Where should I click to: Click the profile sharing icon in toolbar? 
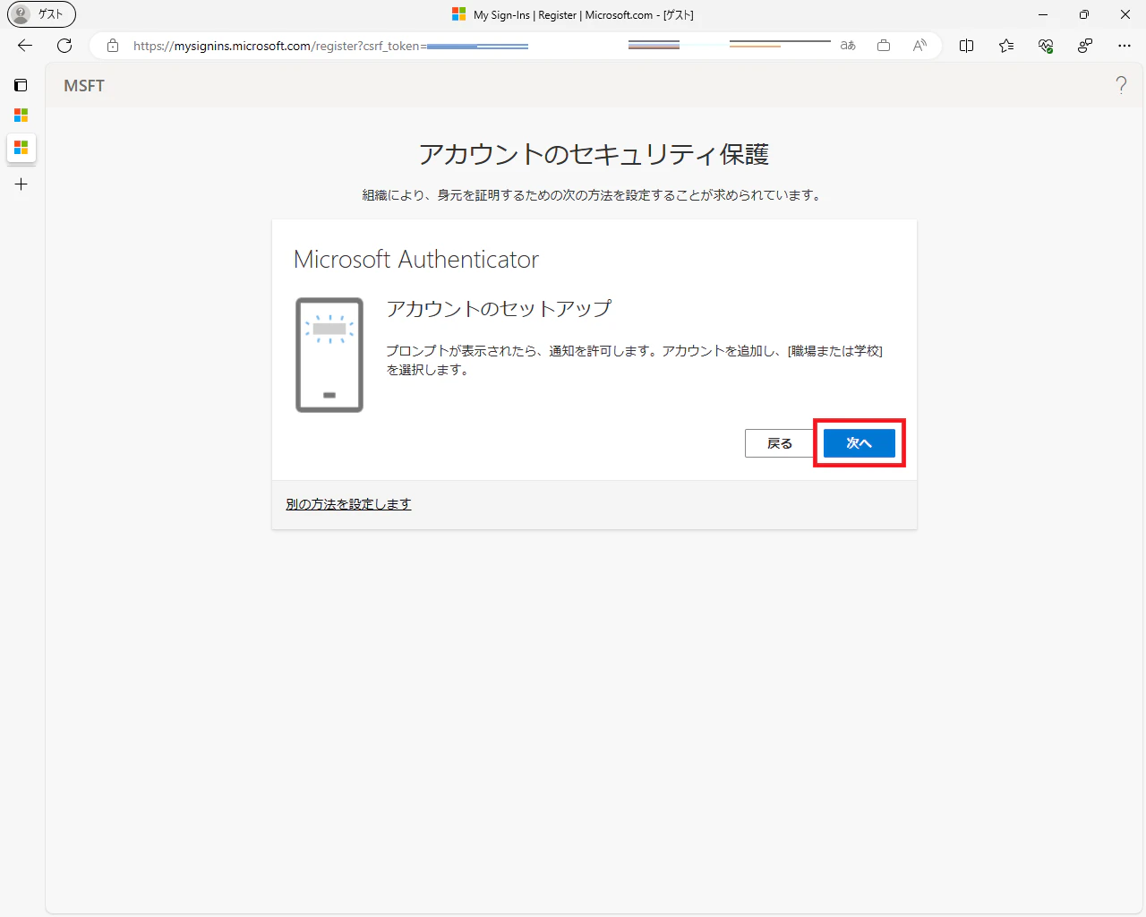click(1085, 46)
